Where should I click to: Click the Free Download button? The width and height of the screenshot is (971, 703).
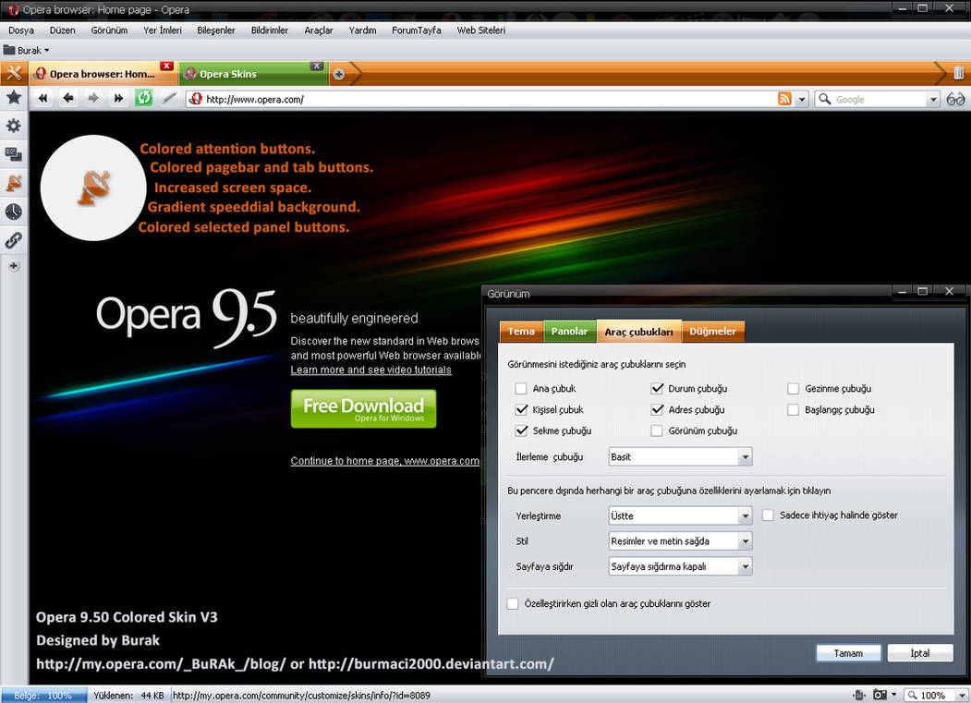click(363, 409)
